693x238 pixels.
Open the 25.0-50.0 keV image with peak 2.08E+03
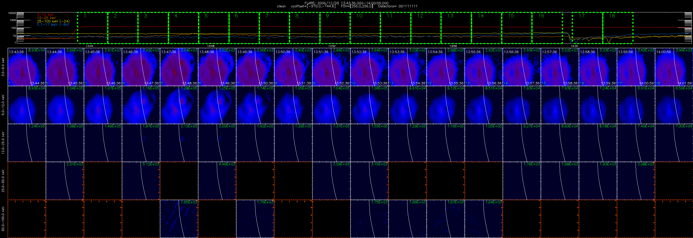pos(636,181)
